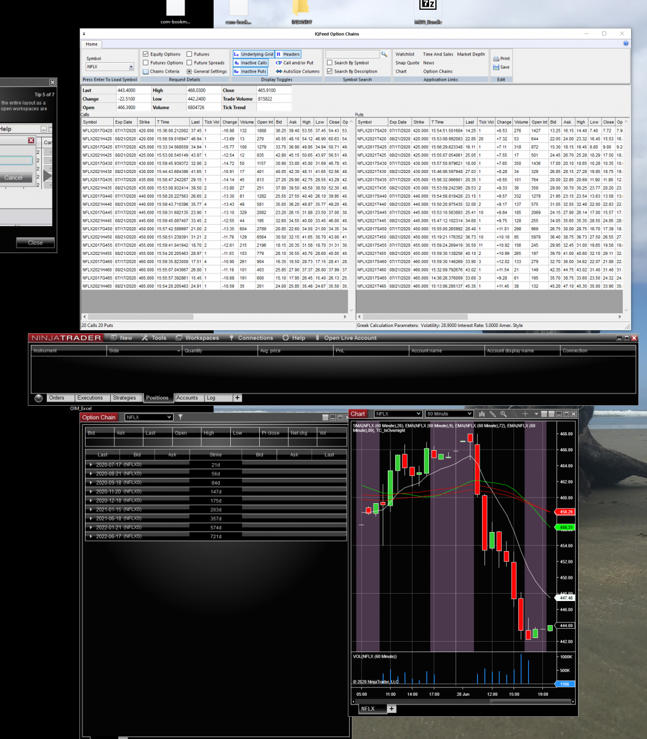The image size is (647, 739).
Task: Click Option Chain filter funnel icon
Action: (180, 417)
